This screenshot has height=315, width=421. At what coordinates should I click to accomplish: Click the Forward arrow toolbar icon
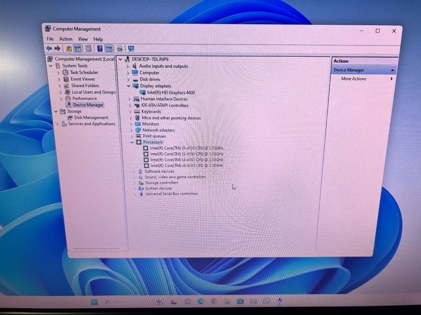click(57, 49)
